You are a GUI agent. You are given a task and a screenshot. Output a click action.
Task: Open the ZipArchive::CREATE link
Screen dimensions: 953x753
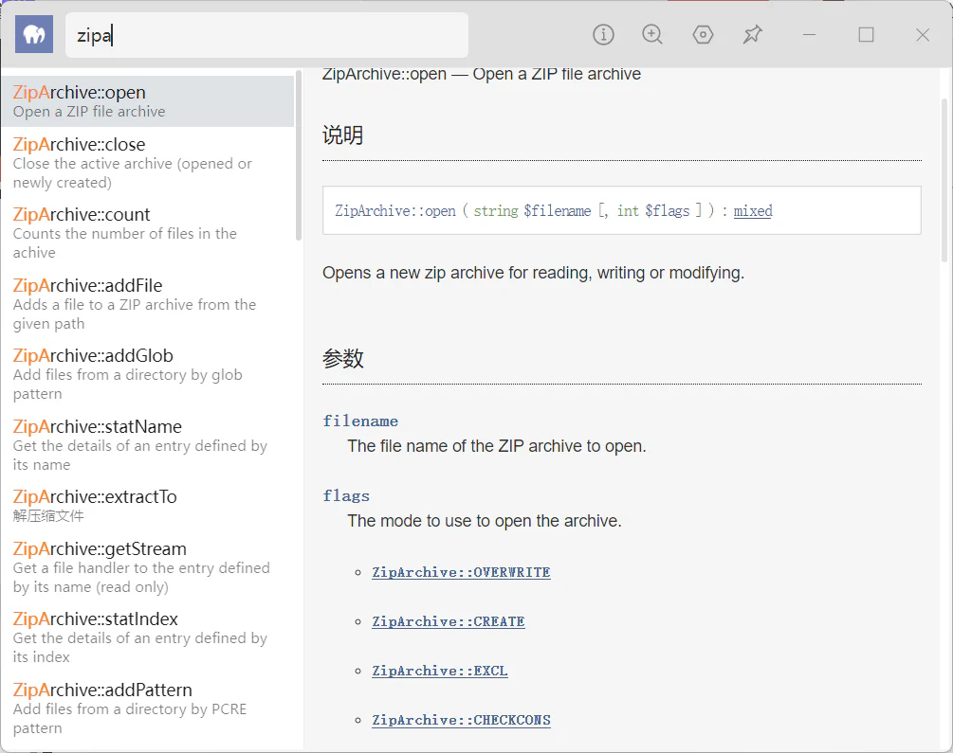[x=449, y=621]
